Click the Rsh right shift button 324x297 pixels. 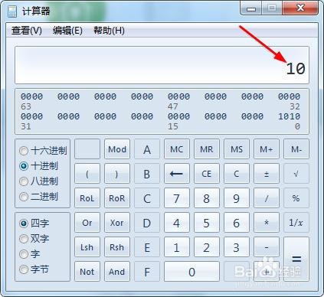tap(117, 247)
